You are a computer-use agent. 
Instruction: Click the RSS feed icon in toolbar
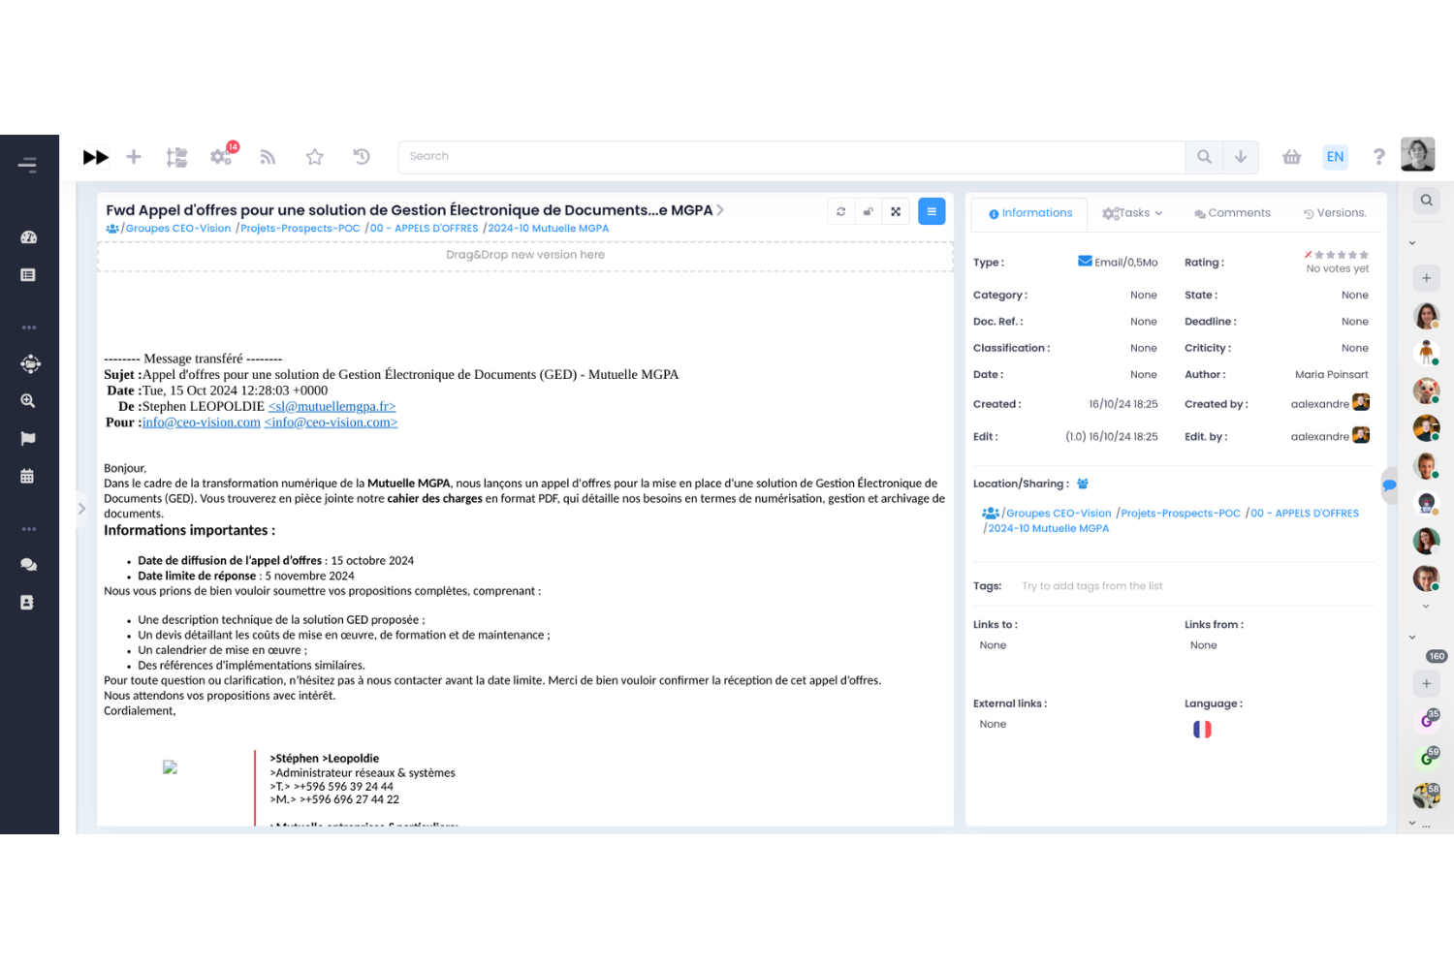[x=268, y=157]
